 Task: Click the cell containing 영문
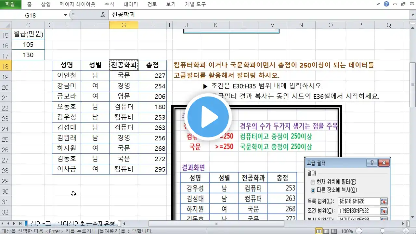click(123, 97)
